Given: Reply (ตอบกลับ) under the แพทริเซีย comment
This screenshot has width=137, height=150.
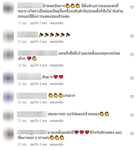Looking at the screenshot, I should 56,65.
